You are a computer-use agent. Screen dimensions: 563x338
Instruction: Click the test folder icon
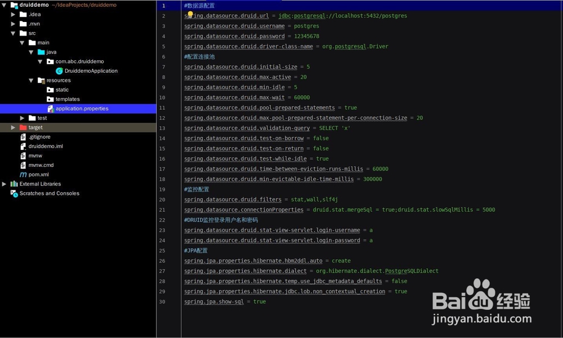[32, 118]
